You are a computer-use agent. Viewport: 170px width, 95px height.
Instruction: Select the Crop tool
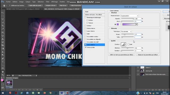tap(3, 26)
